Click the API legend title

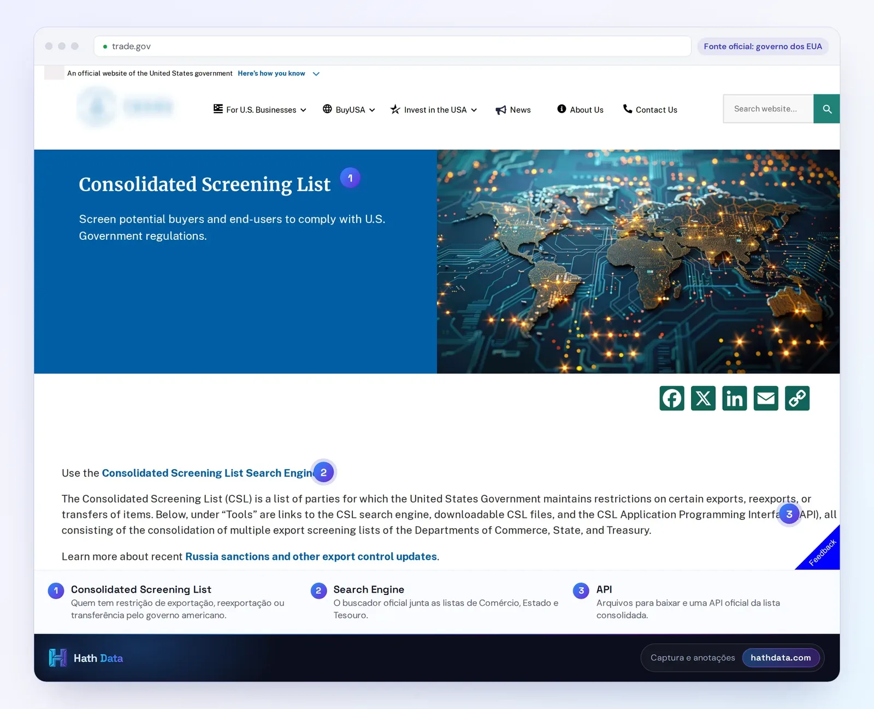point(604,589)
